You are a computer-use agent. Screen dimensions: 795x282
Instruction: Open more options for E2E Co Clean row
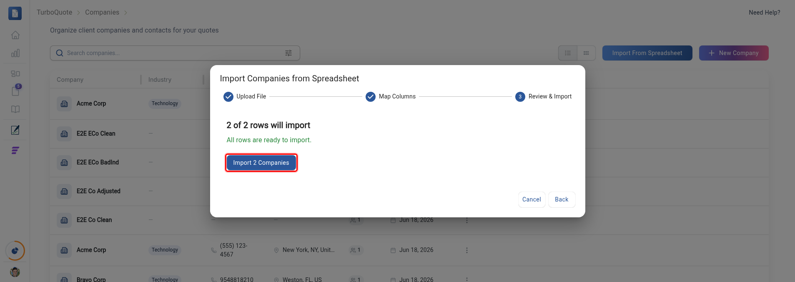467,220
